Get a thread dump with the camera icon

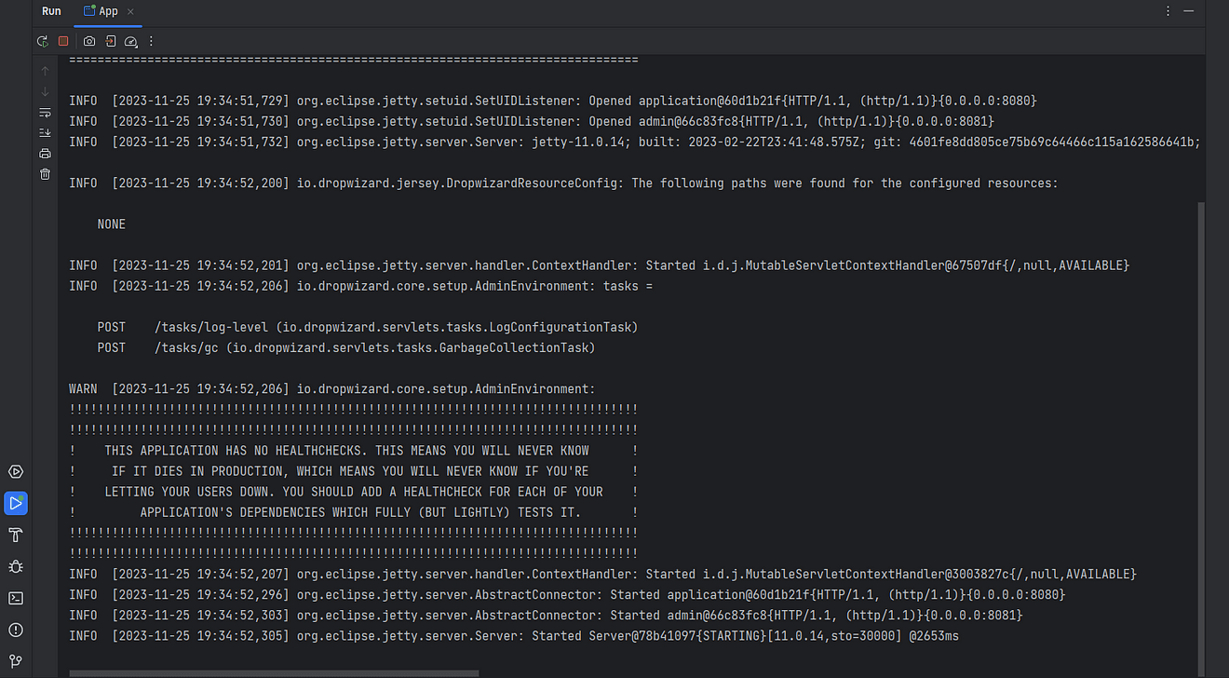[88, 41]
